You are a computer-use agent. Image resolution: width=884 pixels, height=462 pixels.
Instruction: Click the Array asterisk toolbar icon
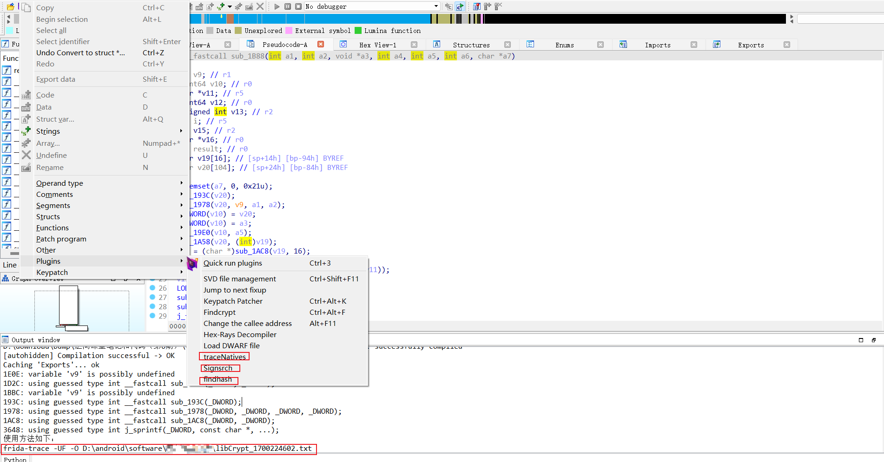[238, 7]
